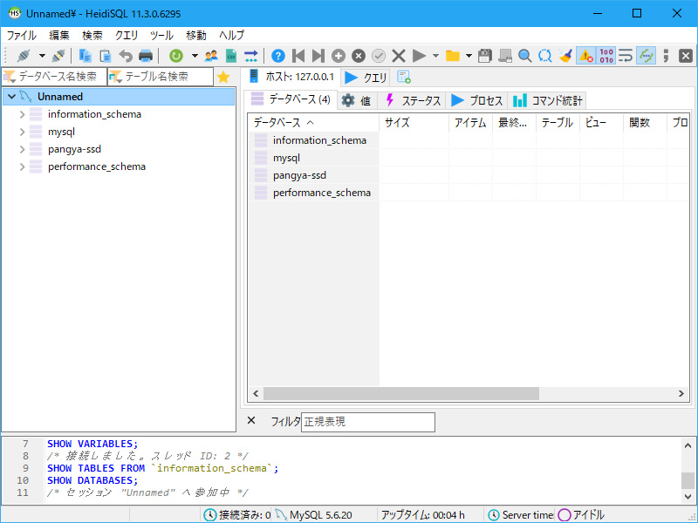Screen dimensions: 698x523
Task: Open the Refresh dropdown arrow
Action: [195, 56]
